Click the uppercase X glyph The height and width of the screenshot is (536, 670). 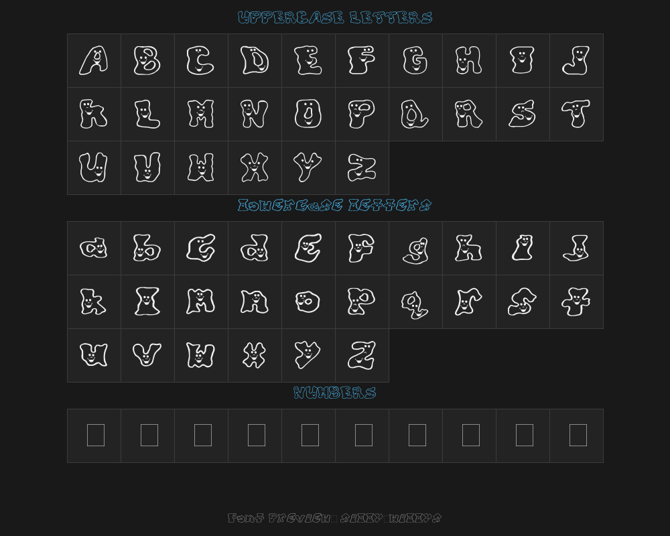[255, 167]
